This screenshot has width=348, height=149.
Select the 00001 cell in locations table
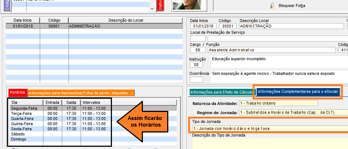[54, 26]
